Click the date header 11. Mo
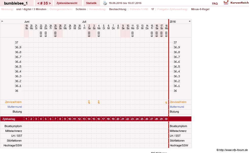 (133, 27)
